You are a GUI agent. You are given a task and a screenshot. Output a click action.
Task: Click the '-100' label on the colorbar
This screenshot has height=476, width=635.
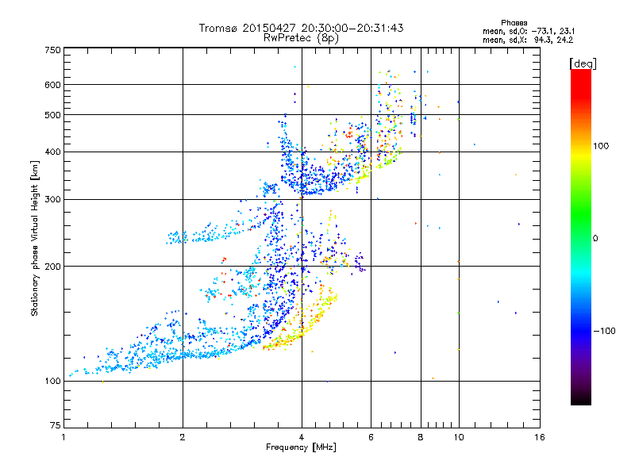tap(604, 331)
